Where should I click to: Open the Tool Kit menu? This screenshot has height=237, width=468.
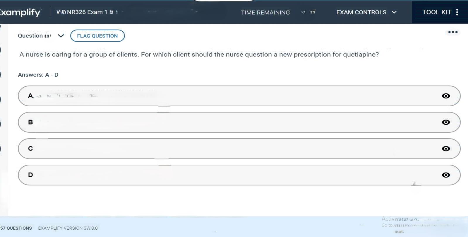(440, 12)
